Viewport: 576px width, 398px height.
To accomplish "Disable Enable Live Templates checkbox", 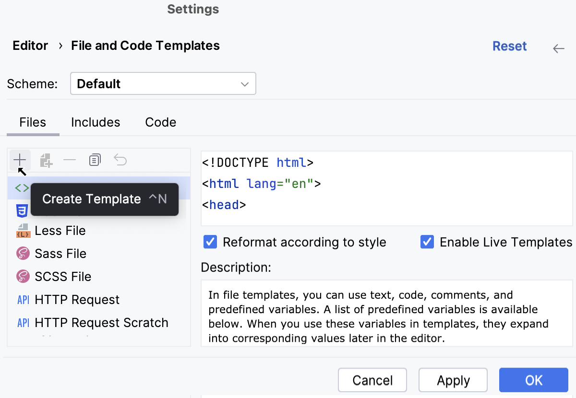I will tap(427, 242).
